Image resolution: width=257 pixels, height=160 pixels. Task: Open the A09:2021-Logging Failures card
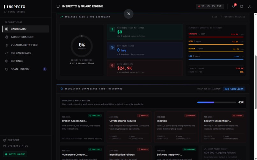[224, 153]
